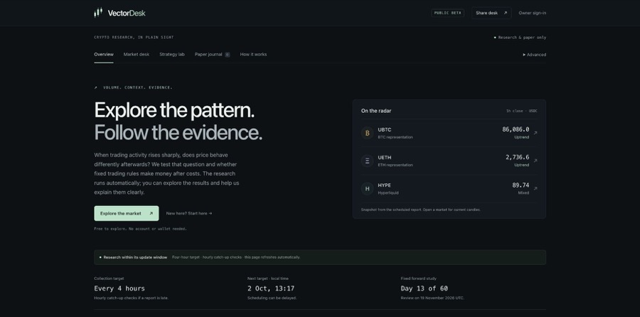
Task: Open HYPE via its arrow icon
Action: click(x=535, y=188)
